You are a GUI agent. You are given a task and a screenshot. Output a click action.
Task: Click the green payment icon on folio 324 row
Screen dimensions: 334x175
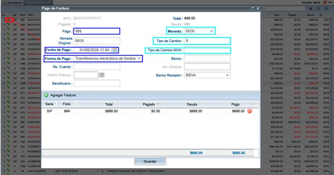(8, 161)
